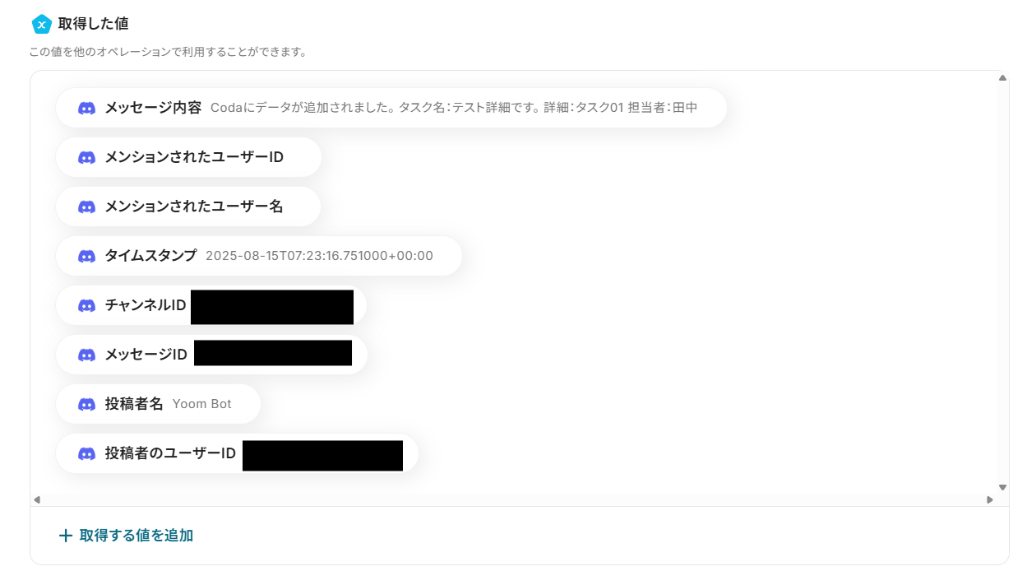The height and width of the screenshot is (571, 1027).
Task: Click the blue Yoom logo next to 取得した値
Action: 41,25
